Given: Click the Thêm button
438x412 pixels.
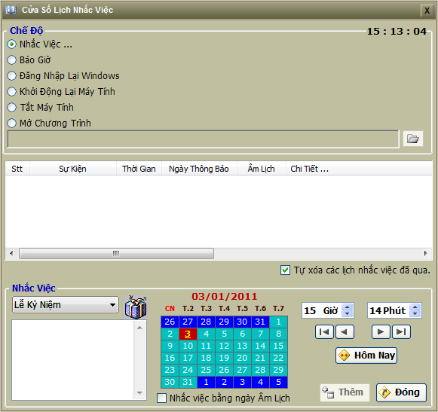Looking at the screenshot, I should click(x=345, y=392).
